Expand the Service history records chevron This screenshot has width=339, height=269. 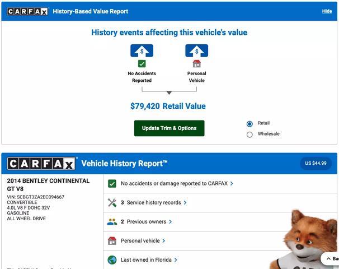[x=185, y=203]
